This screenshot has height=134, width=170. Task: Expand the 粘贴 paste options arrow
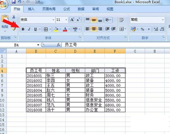point(5,31)
